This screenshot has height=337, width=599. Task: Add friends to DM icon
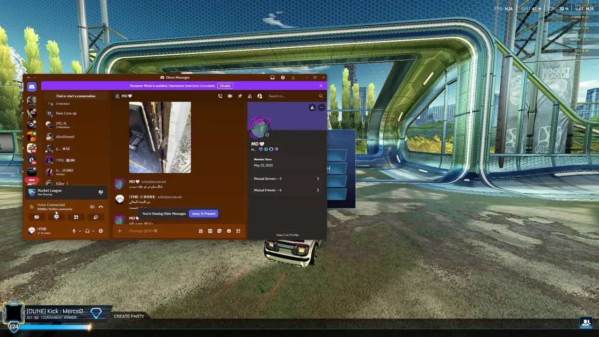point(249,96)
